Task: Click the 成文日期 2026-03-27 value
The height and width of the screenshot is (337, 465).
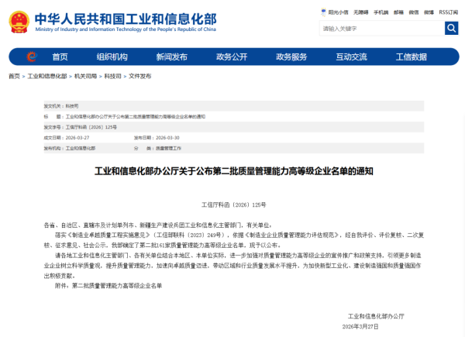Action: coord(77,138)
